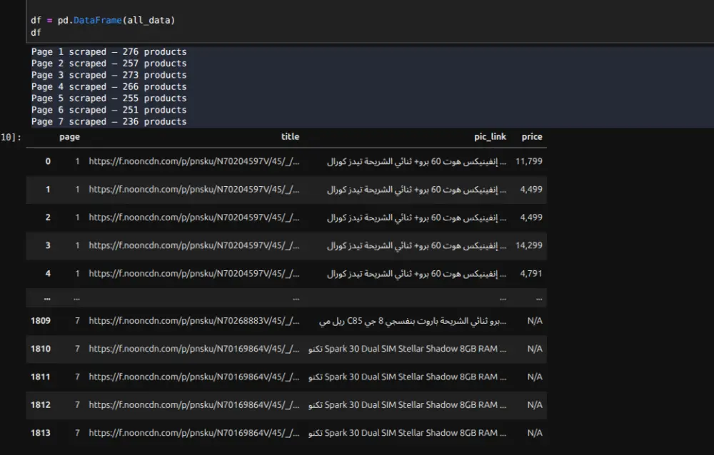Image resolution: width=714 pixels, height=455 pixels.
Task: Click the noon URL in row 3
Action: click(194, 245)
